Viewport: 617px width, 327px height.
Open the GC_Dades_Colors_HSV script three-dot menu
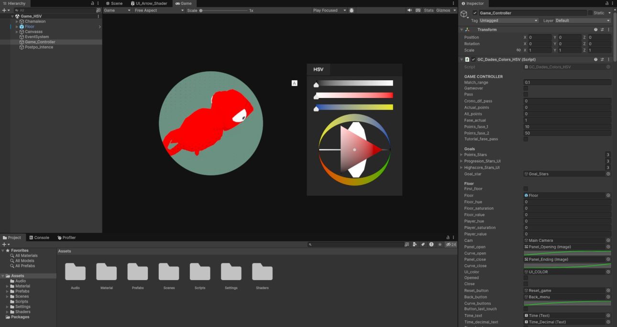pyautogui.click(x=608, y=59)
